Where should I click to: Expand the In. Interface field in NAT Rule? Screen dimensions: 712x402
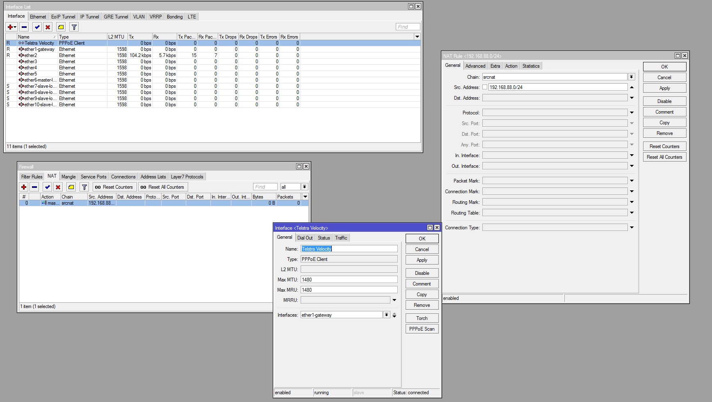(x=632, y=155)
